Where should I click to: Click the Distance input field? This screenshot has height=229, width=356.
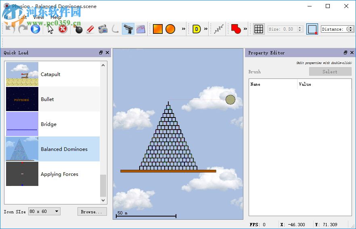pos(335,29)
